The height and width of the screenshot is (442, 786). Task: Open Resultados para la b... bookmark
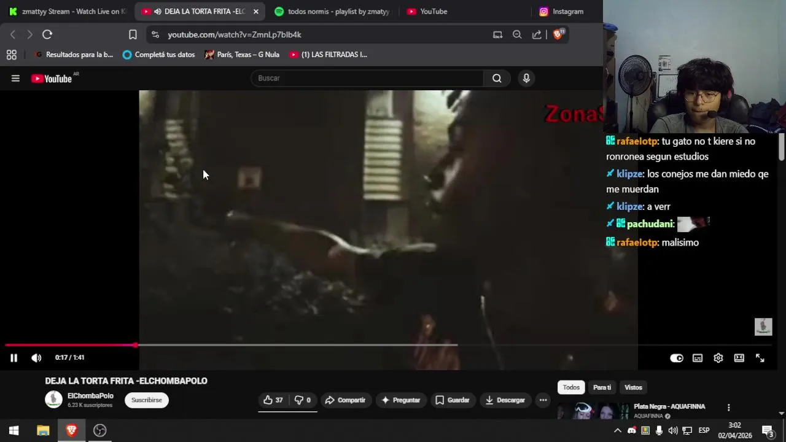(74, 55)
